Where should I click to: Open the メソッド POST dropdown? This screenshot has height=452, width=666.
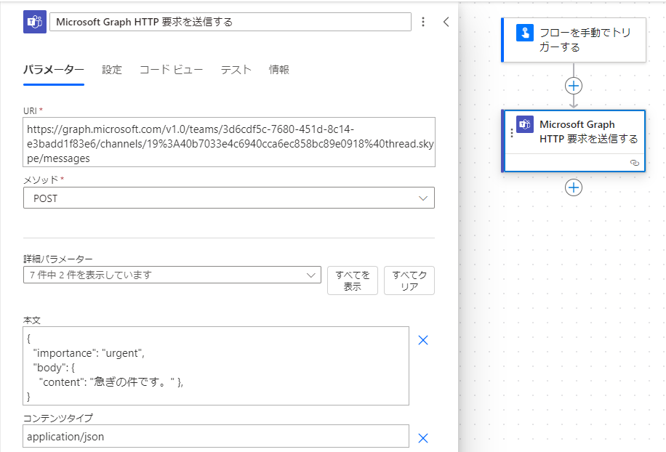click(x=229, y=198)
